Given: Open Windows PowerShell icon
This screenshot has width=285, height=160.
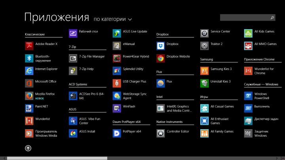Looking at the screenshot, I should [248, 96].
